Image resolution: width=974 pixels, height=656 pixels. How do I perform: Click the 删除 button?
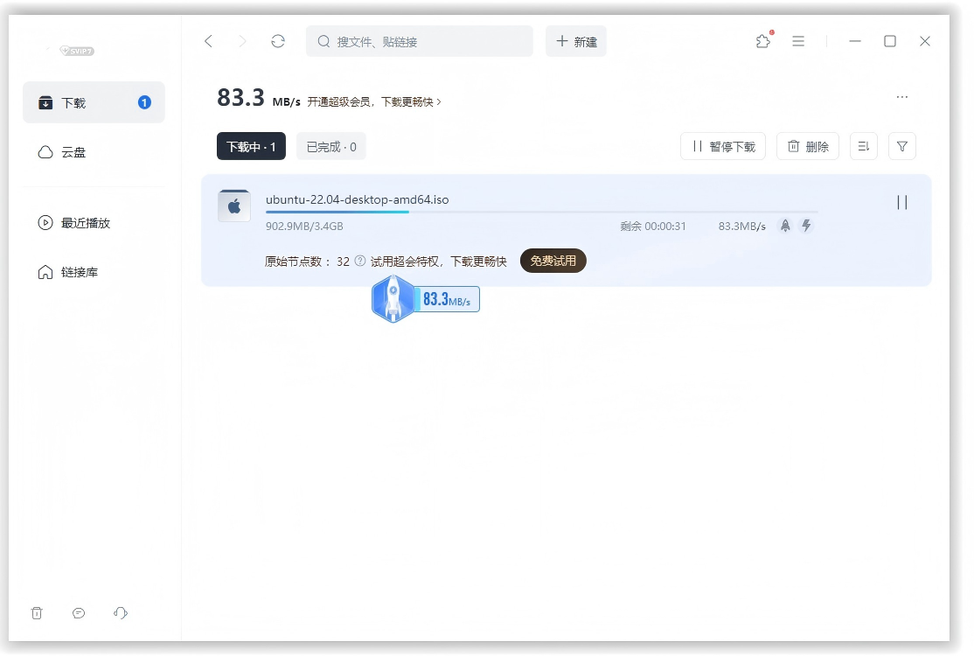808,147
